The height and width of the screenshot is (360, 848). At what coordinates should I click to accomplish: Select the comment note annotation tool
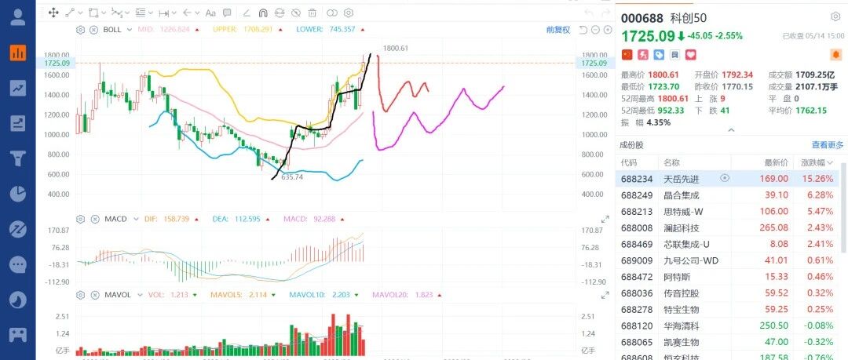[x=227, y=13]
